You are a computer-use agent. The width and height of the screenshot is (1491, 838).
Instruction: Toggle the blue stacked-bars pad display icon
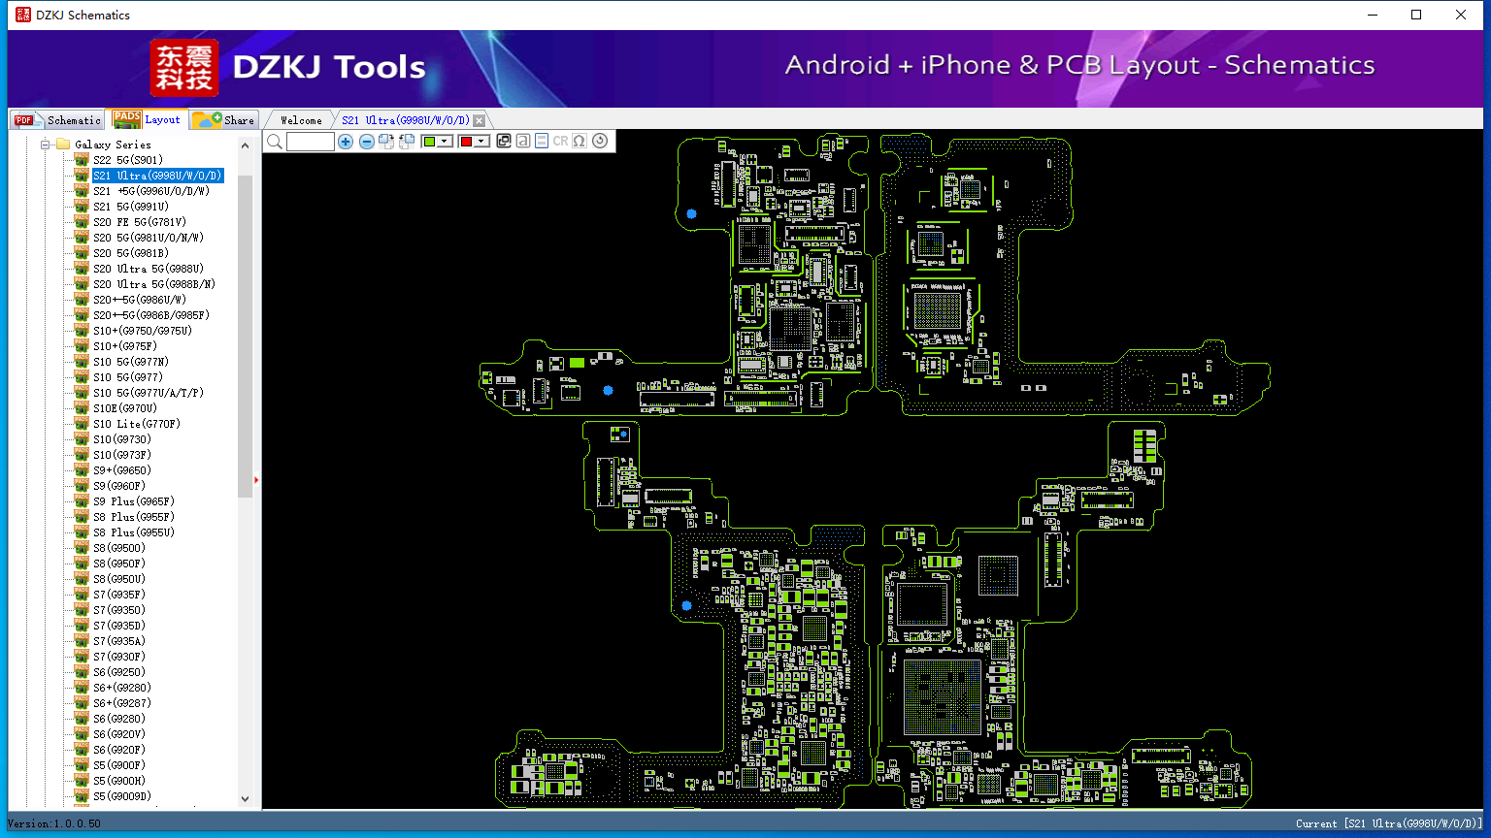(x=542, y=141)
